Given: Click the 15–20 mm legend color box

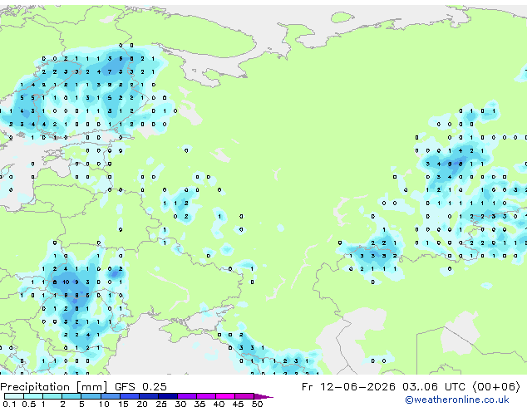Looking at the screenshot, I should point(130,396).
